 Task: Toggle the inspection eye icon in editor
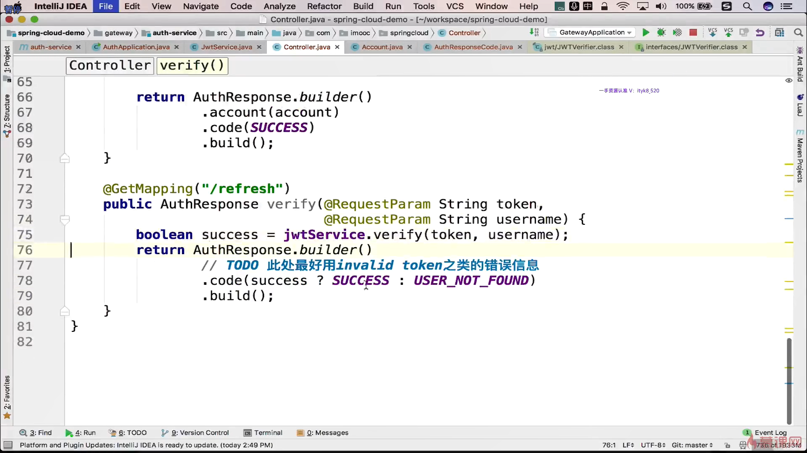click(x=789, y=80)
